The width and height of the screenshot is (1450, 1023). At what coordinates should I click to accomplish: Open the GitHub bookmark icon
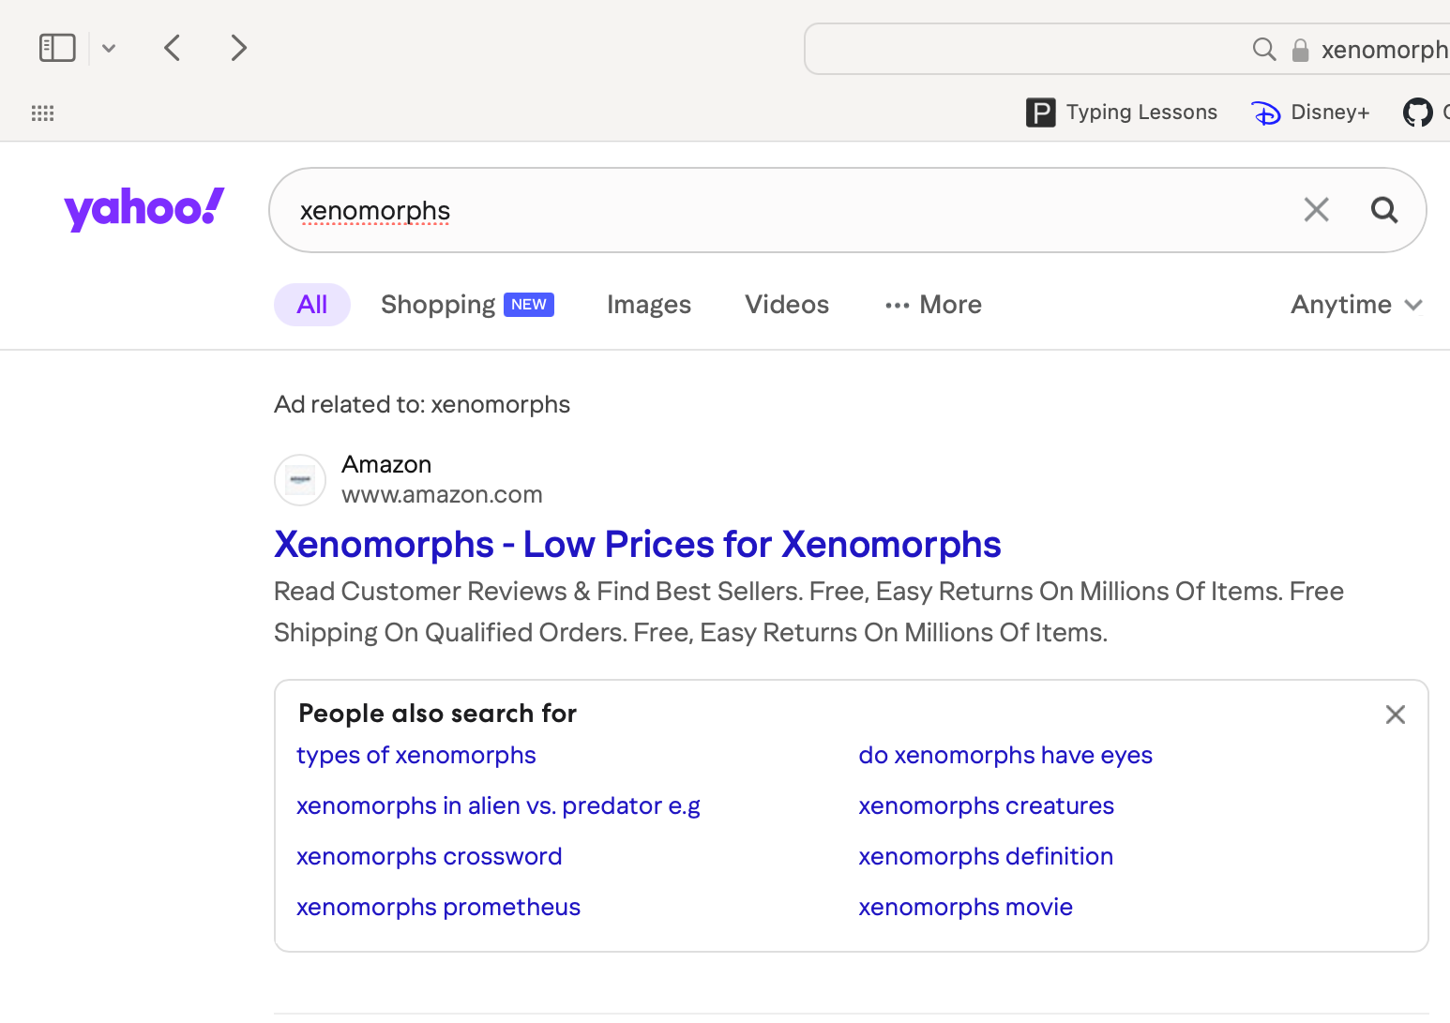pyautogui.click(x=1417, y=113)
